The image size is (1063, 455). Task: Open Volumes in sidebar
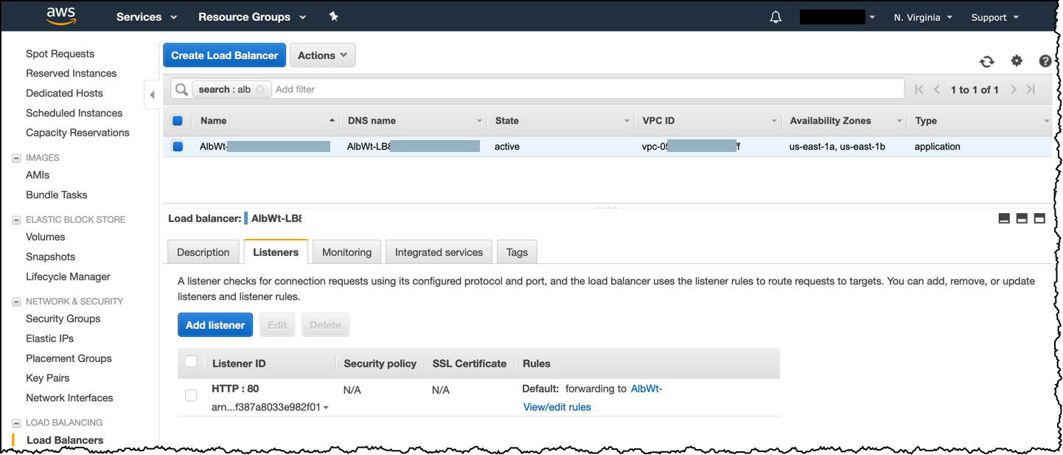[x=45, y=237]
